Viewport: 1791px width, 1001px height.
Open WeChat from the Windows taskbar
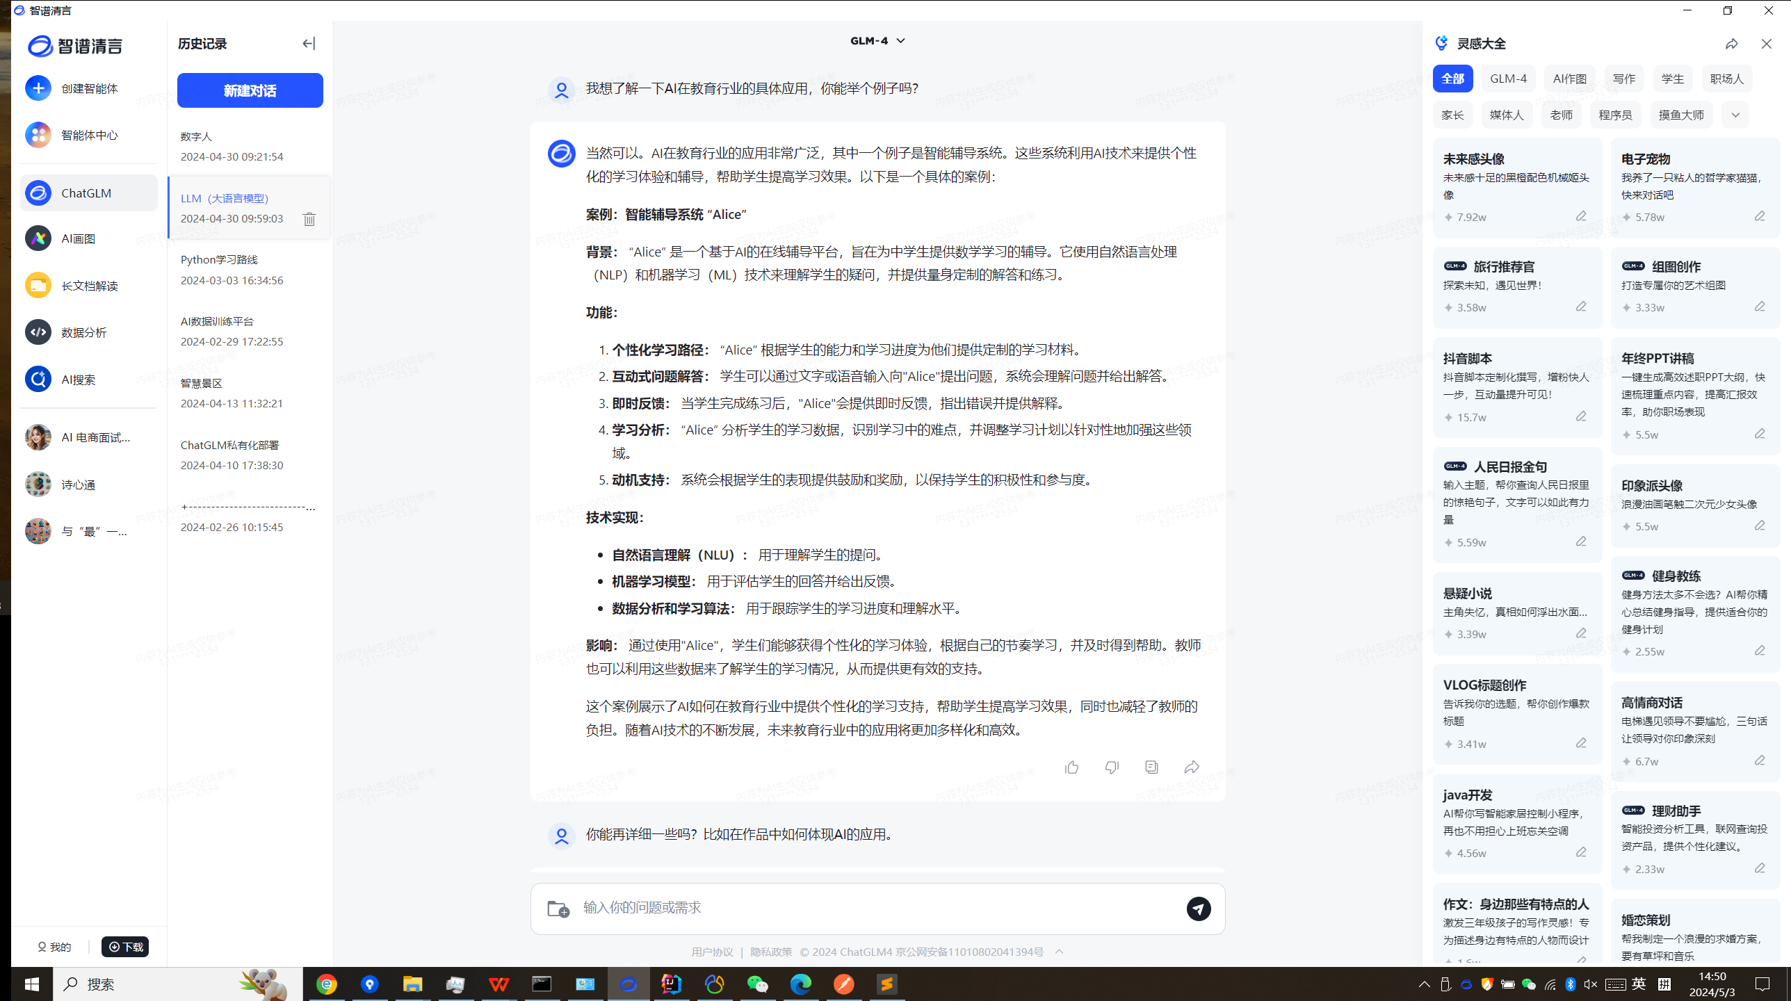(757, 984)
